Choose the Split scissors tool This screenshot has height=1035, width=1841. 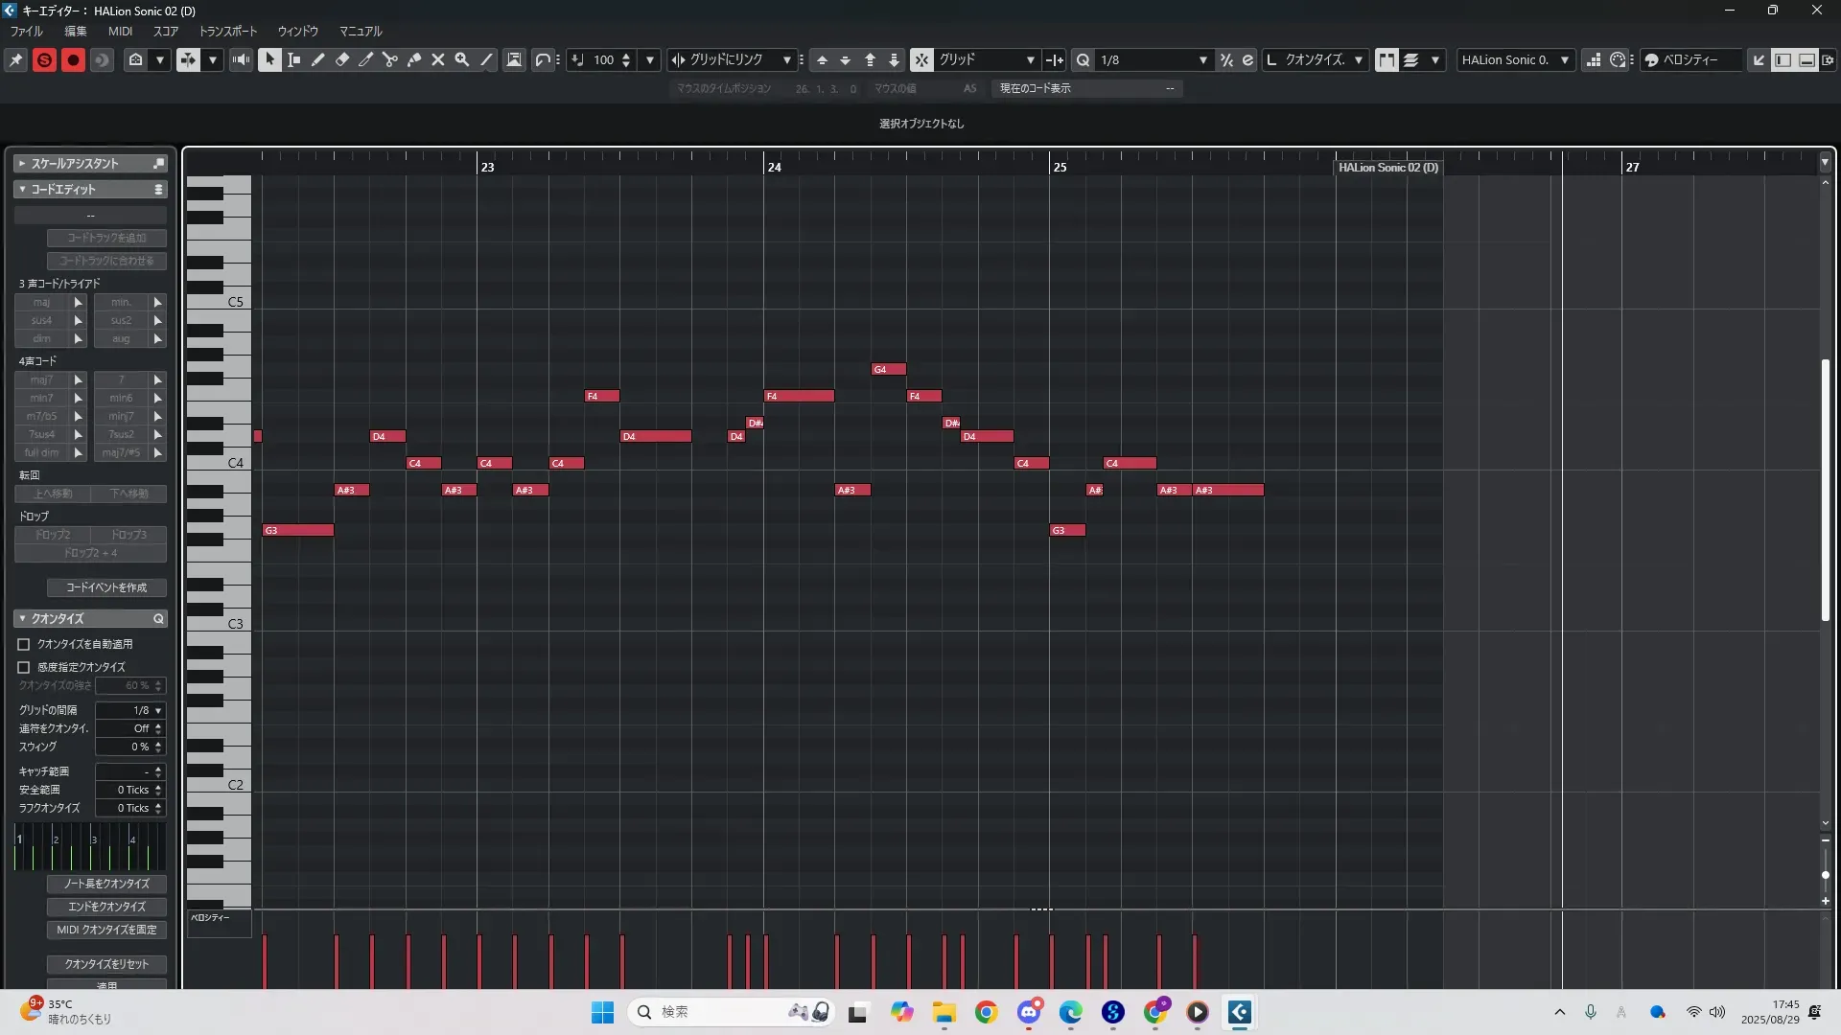390,59
